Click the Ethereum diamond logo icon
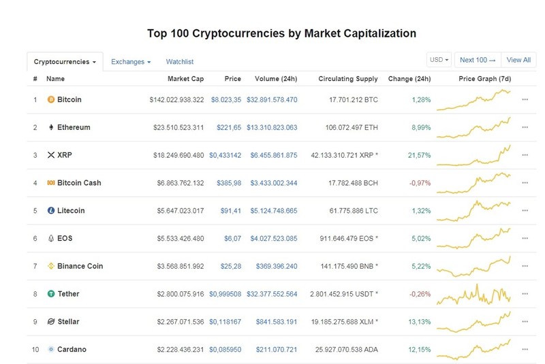Image resolution: width=545 pixels, height=364 pixels. (51, 127)
